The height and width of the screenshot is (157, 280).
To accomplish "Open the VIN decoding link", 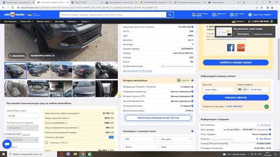I will coord(137,71).
